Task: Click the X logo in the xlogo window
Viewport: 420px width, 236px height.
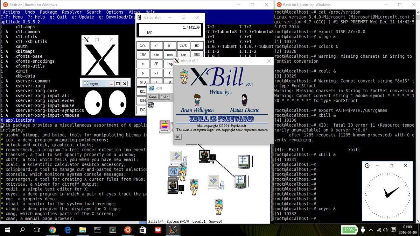Action: (x=100, y=60)
